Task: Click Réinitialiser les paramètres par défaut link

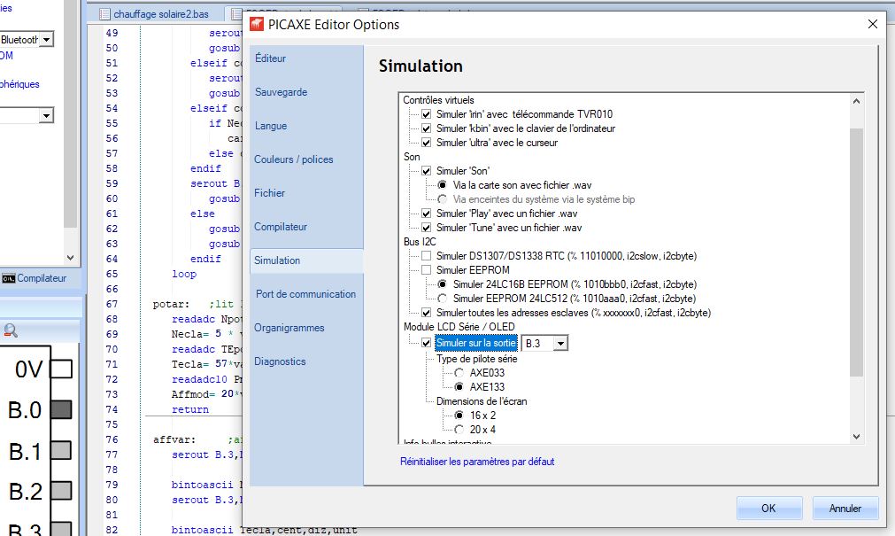Action: tap(477, 462)
